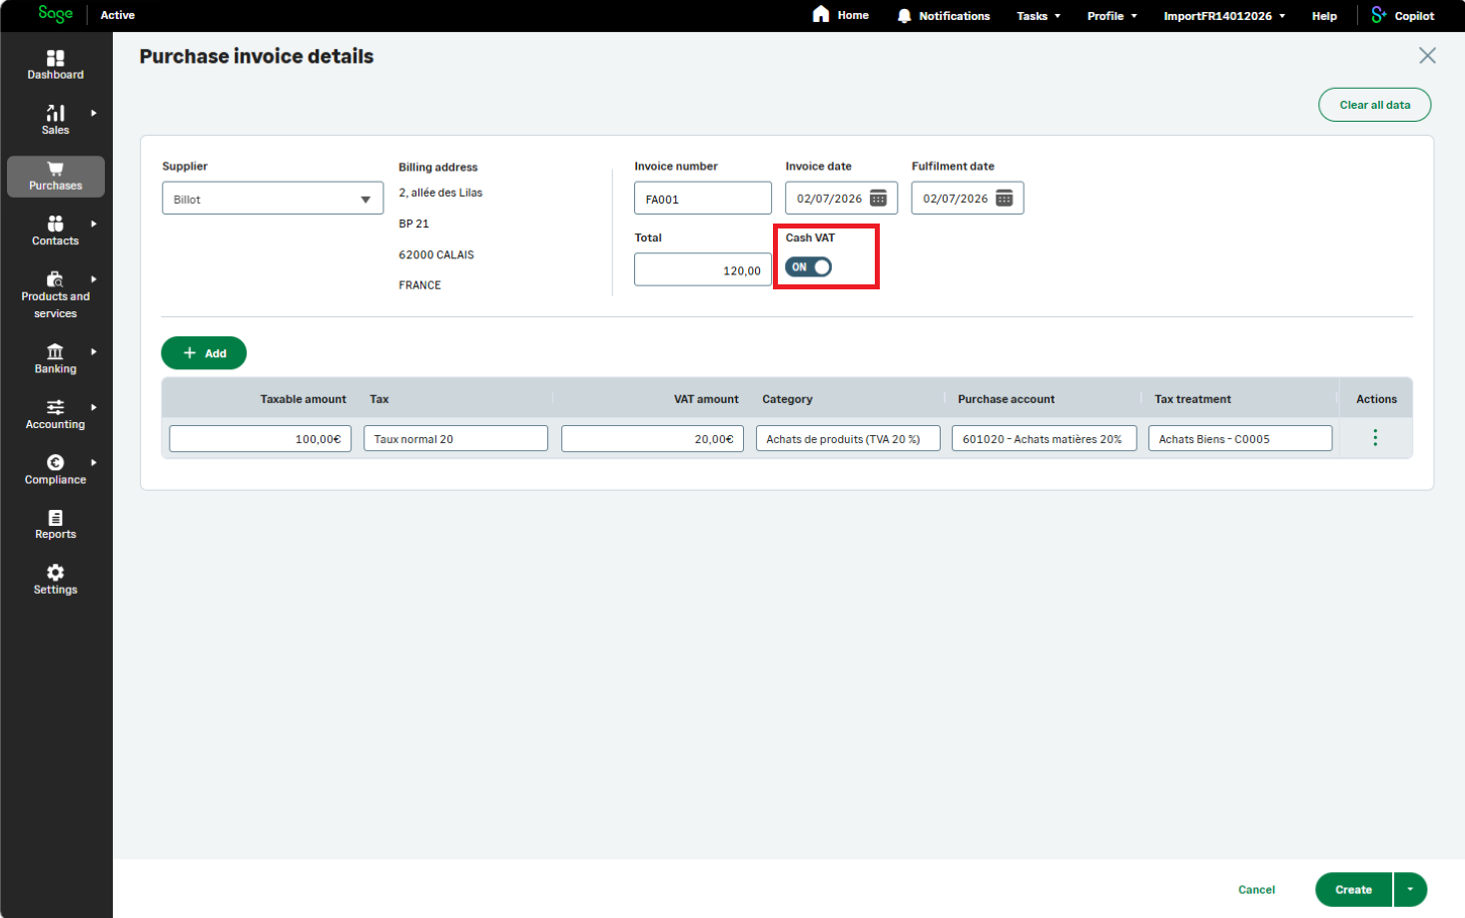Viewport: 1465px width, 918px height.
Task: Open the Create button dropdown arrow
Action: [x=1410, y=889]
